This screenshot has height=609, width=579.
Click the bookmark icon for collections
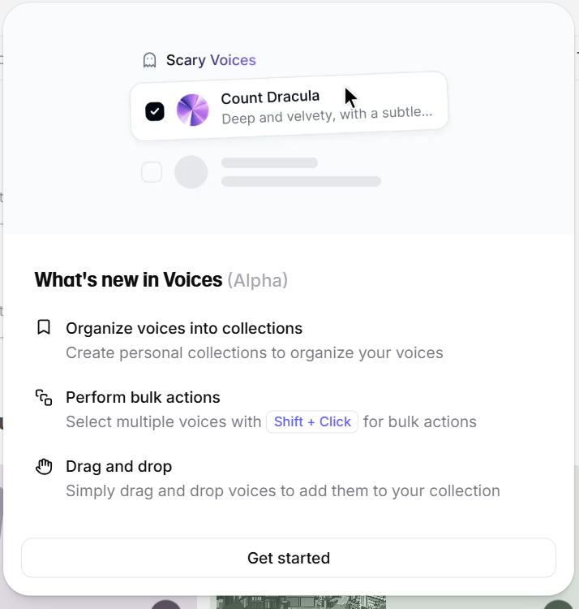pos(44,327)
